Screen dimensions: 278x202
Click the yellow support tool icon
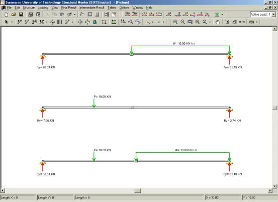pos(147,22)
